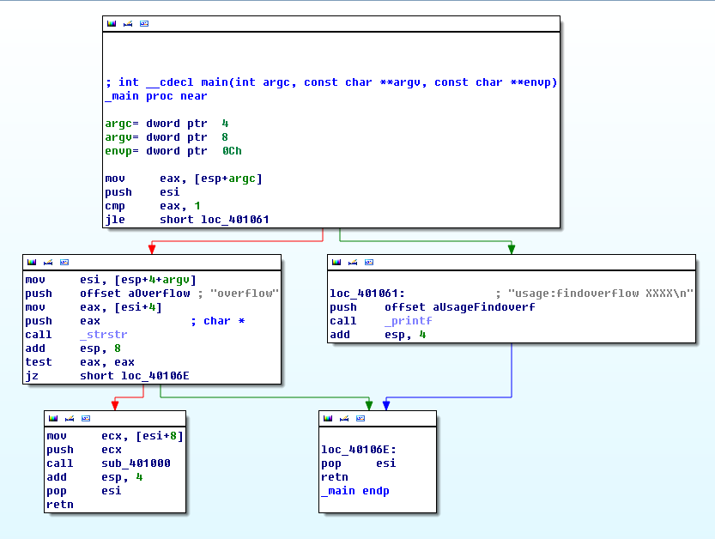
Task: Click the group nodes icon on the _strstr block
Action: pos(64,262)
